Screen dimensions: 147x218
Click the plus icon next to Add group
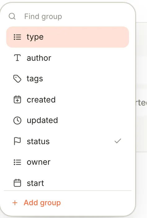[15, 203]
